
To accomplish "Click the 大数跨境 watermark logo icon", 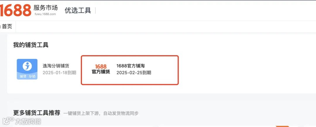I will (x=8, y=121).
